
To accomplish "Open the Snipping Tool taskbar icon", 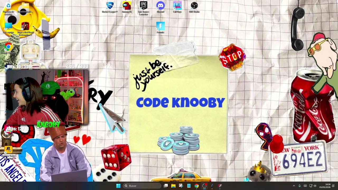I will pyautogui.click(x=181, y=186).
